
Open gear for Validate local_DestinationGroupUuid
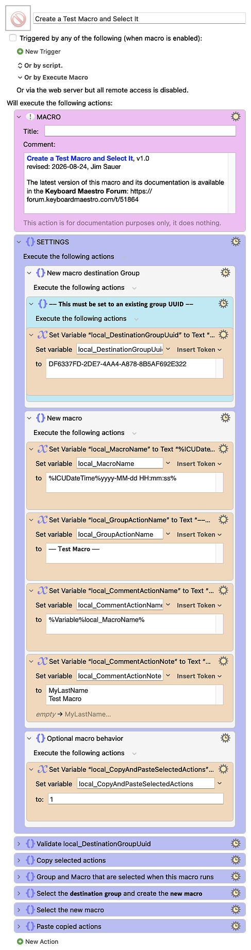(236, 844)
